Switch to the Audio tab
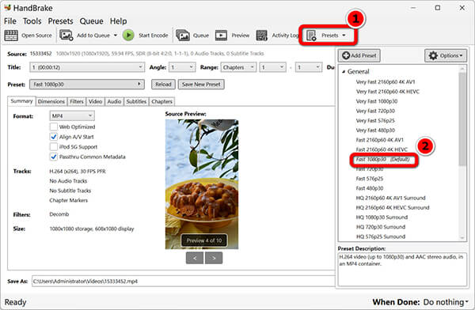This screenshot has width=475, height=310. coord(114,101)
